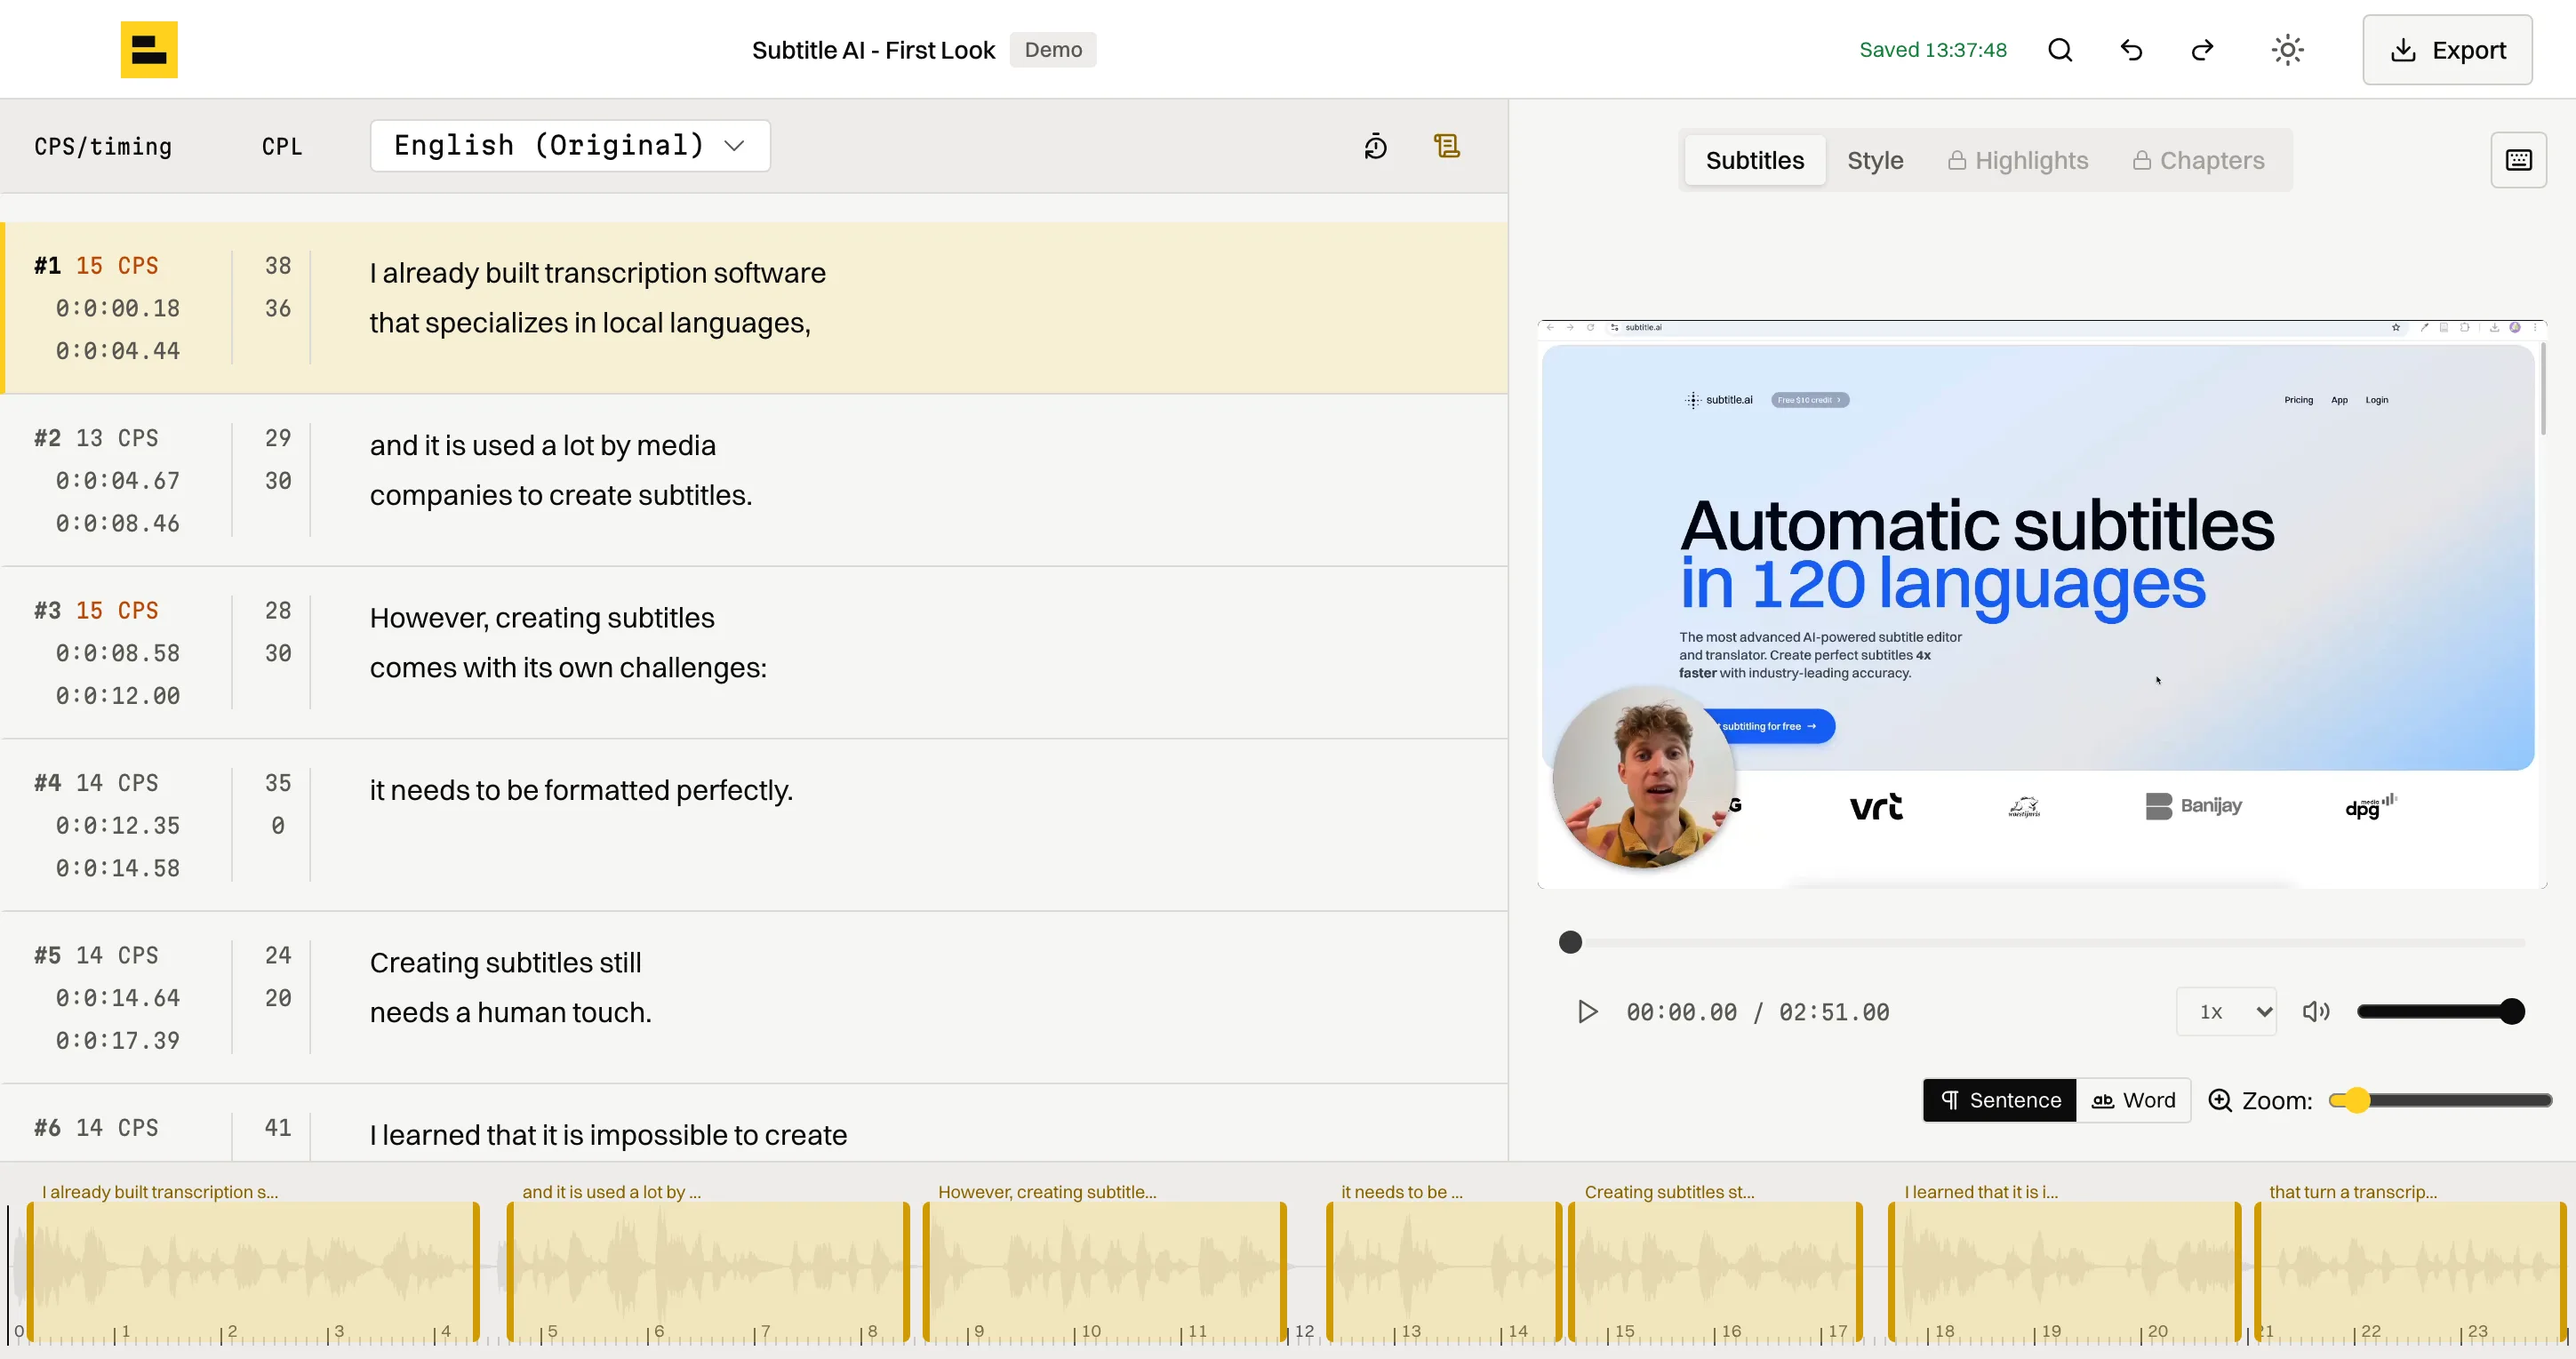Click the volume slider
The image size is (2576, 1359).
pos(2440,1012)
